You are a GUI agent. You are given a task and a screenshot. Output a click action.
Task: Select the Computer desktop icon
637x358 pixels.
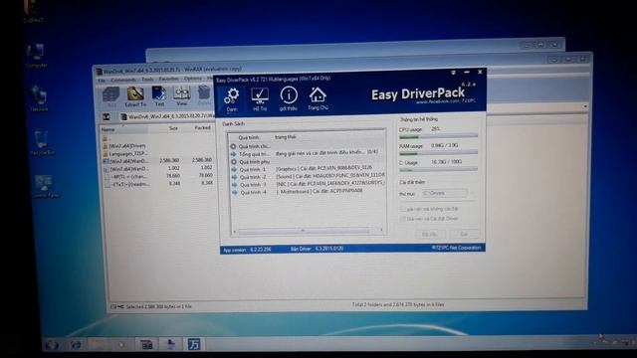(36, 56)
